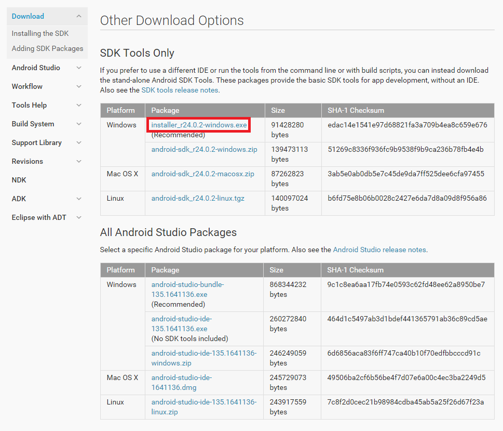Download android-sdk_r24.0.2-linux.tgz package
This screenshot has height=431, width=503.
pos(198,198)
